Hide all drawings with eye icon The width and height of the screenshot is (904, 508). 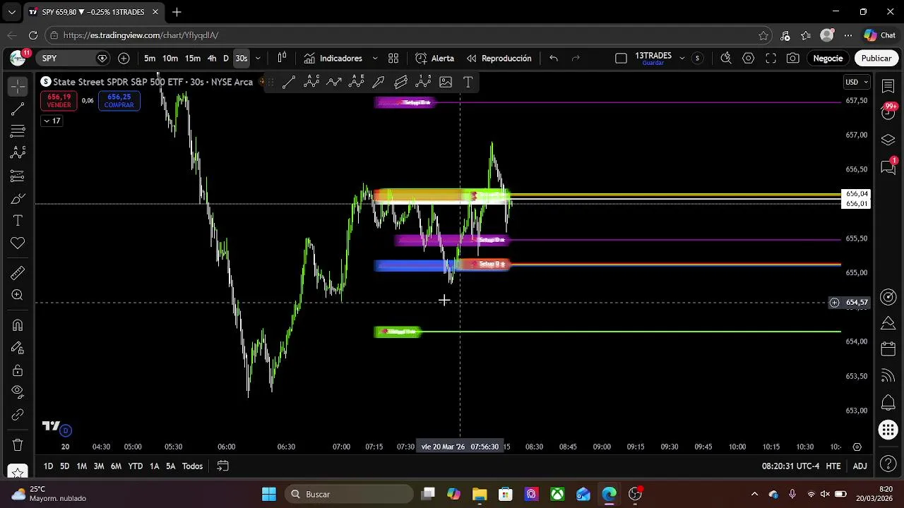[18, 392]
